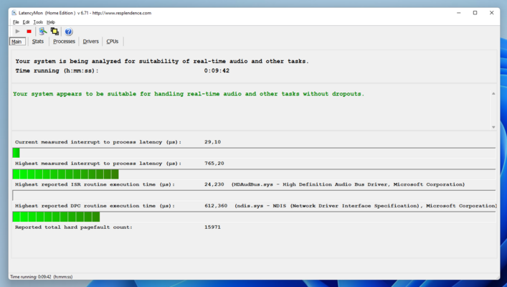The width and height of the screenshot is (507, 287).
Task: Open the Edit menu
Action: point(27,22)
